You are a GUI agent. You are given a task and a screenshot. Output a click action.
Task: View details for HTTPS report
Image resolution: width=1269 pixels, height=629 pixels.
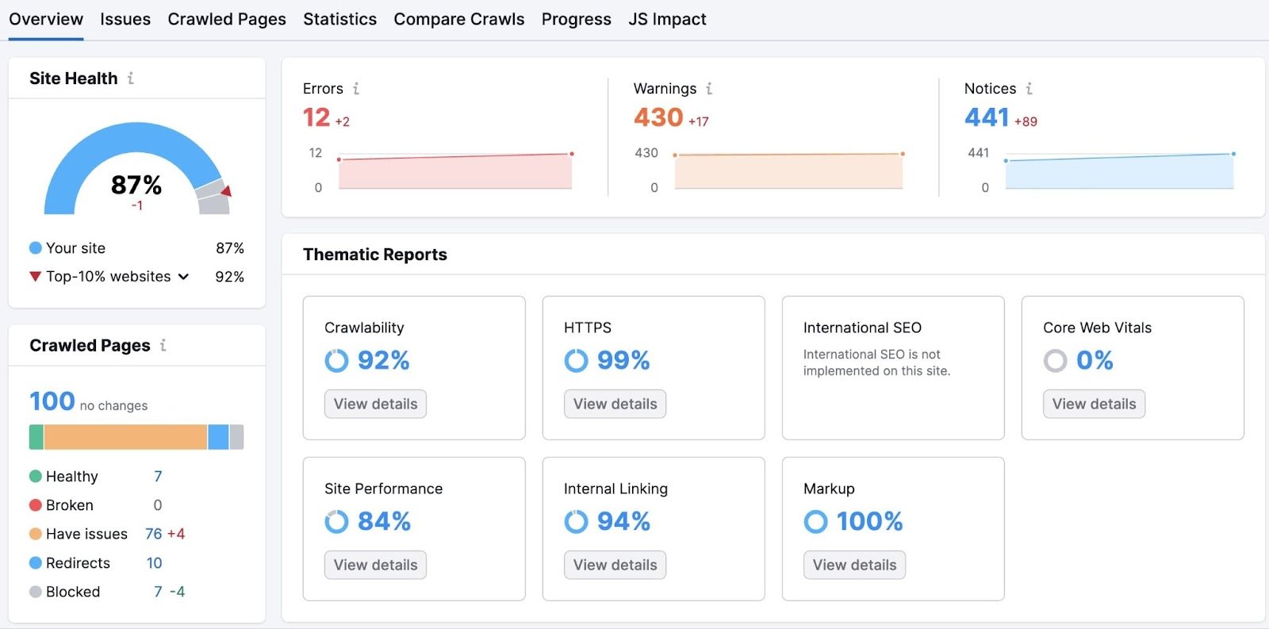[615, 404]
